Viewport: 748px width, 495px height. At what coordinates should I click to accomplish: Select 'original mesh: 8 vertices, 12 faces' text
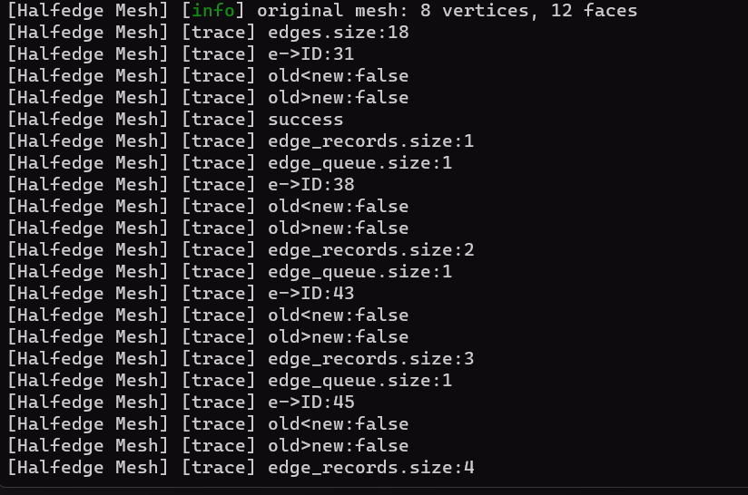447,11
